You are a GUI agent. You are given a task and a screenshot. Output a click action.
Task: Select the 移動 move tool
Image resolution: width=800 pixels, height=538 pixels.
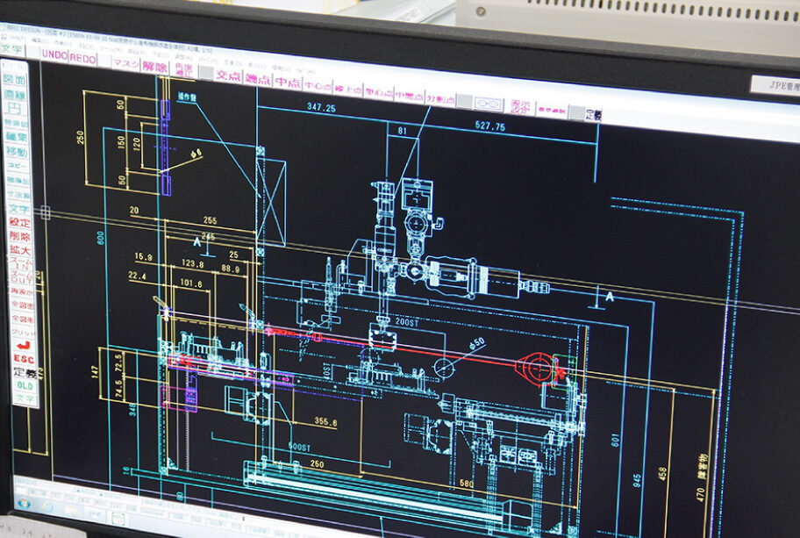tap(18, 151)
